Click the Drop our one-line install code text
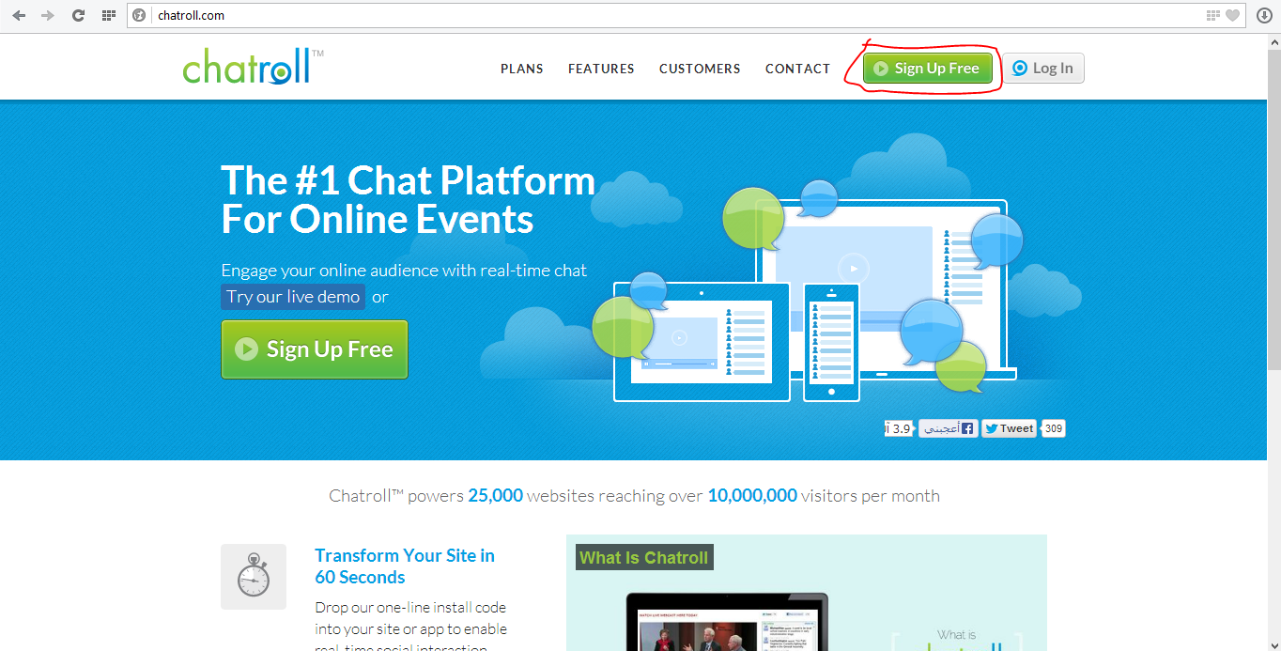Viewport: 1281px width, 651px height. (410, 628)
